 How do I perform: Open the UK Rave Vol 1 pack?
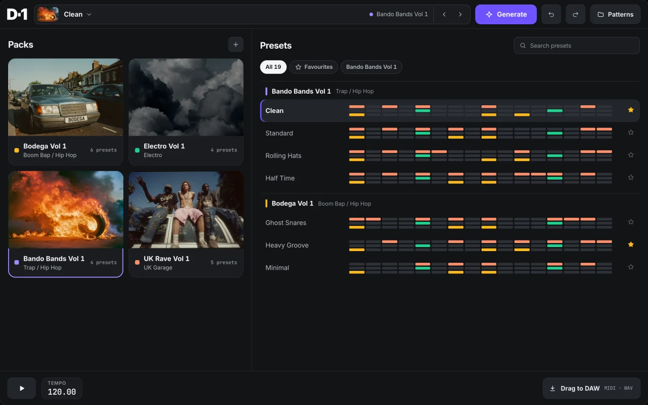[186, 224]
